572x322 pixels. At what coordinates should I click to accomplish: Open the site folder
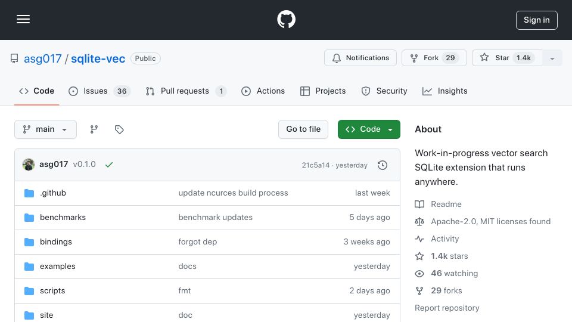(46, 315)
